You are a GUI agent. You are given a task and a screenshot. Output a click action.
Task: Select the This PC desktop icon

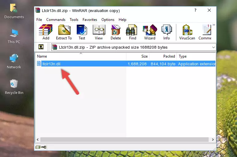pos(14,36)
